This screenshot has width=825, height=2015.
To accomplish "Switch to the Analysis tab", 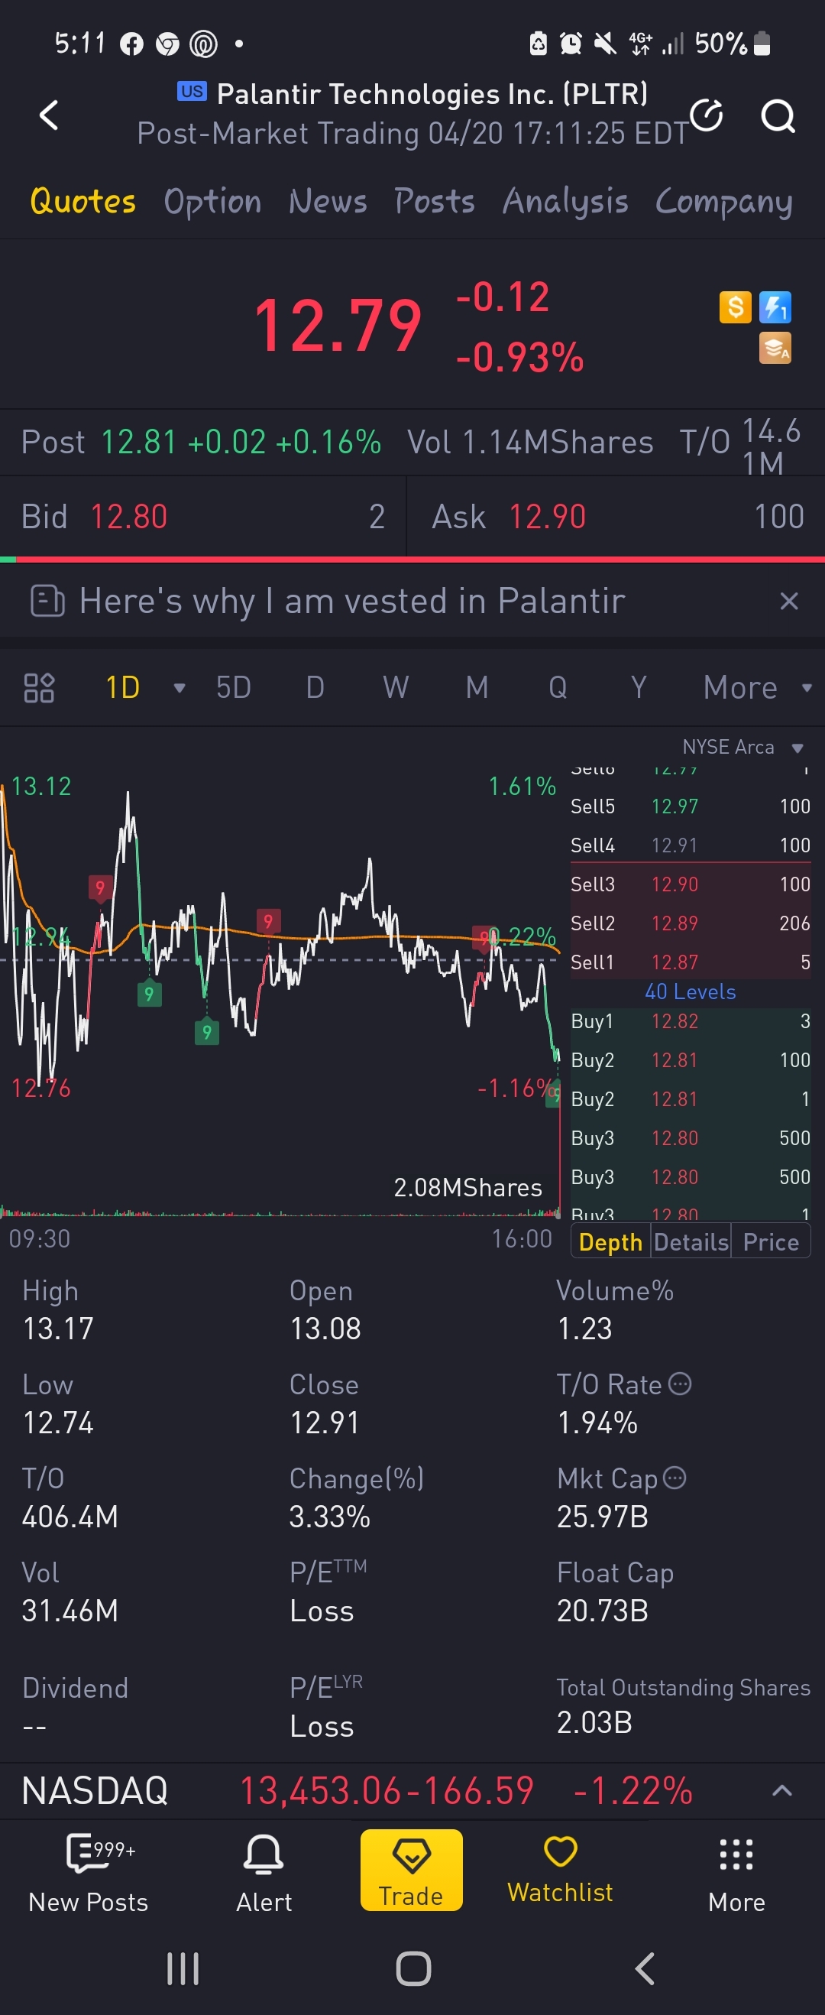I will (565, 201).
